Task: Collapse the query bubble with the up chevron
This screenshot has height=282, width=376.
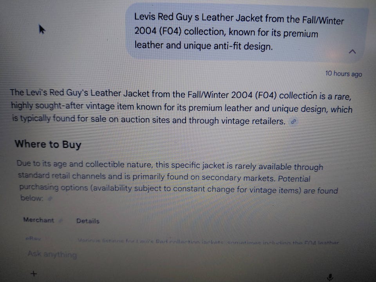Action: point(352,52)
